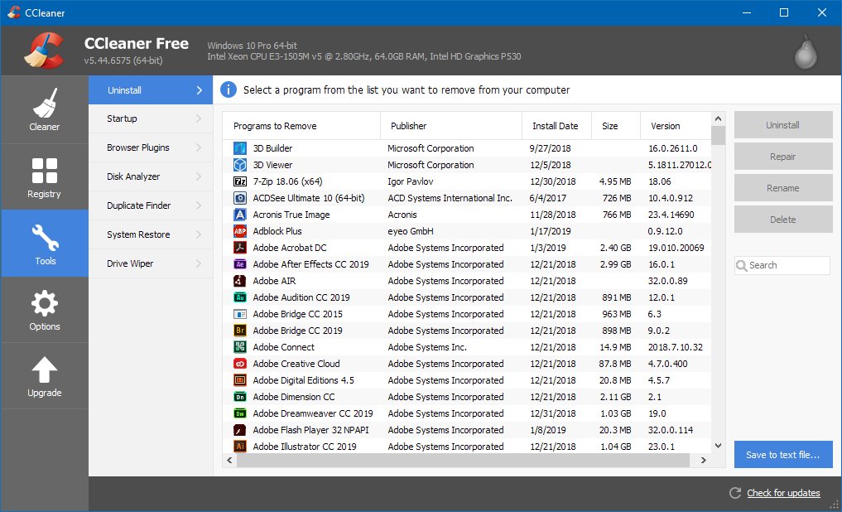Click the 3D Builder app icon
The width and height of the screenshot is (842, 512).
coord(240,148)
